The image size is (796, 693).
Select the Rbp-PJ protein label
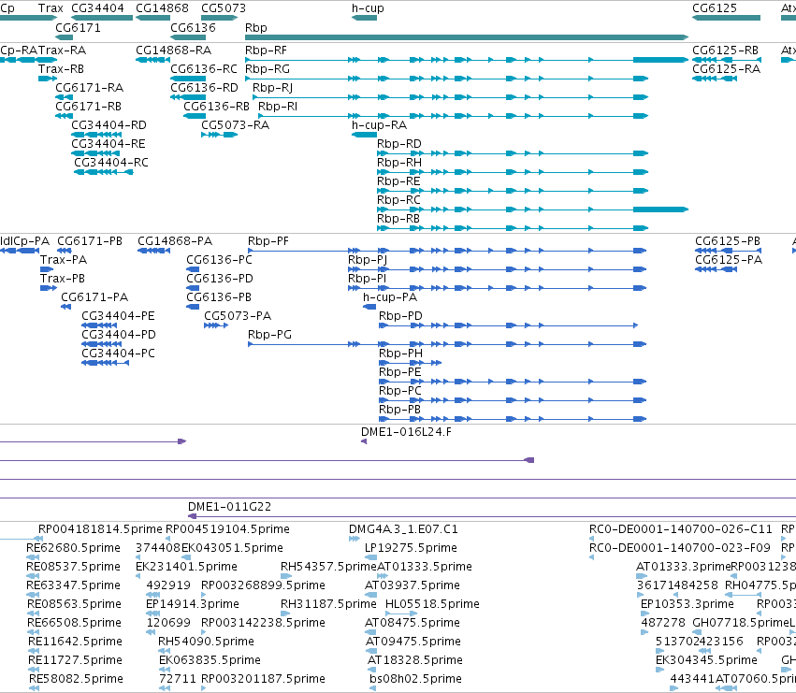(x=368, y=260)
